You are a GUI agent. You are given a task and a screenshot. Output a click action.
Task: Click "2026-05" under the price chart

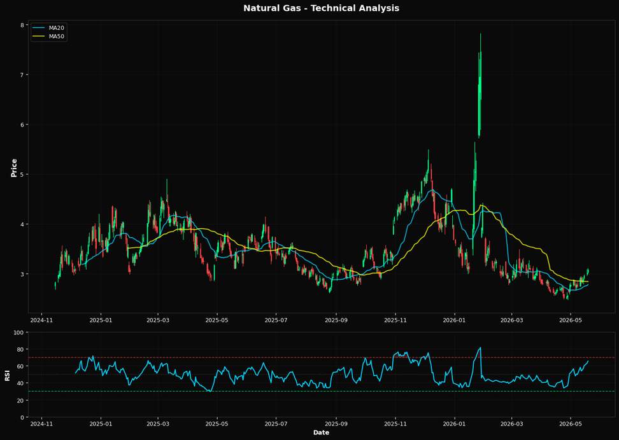571,320
